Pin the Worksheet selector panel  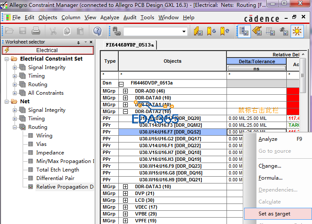[79, 42]
